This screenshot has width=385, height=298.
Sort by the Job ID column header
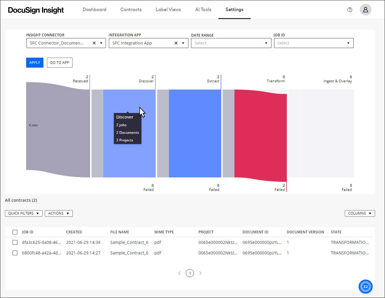click(28, 232)
